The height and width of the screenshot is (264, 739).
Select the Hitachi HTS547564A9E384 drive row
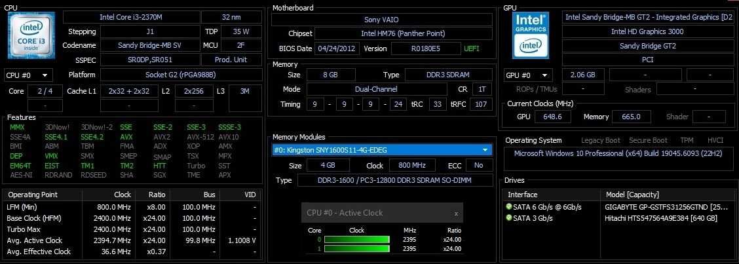pyautogui.click(x=620, y=218)
